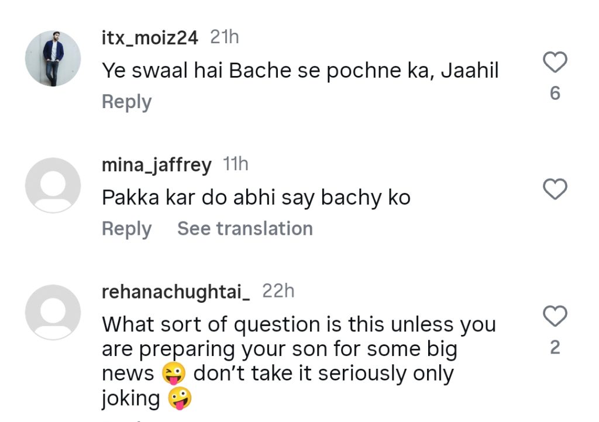Tap the heart on mina_jaffrey's comment
Screen dimensions: 599x422
[555, 189]
